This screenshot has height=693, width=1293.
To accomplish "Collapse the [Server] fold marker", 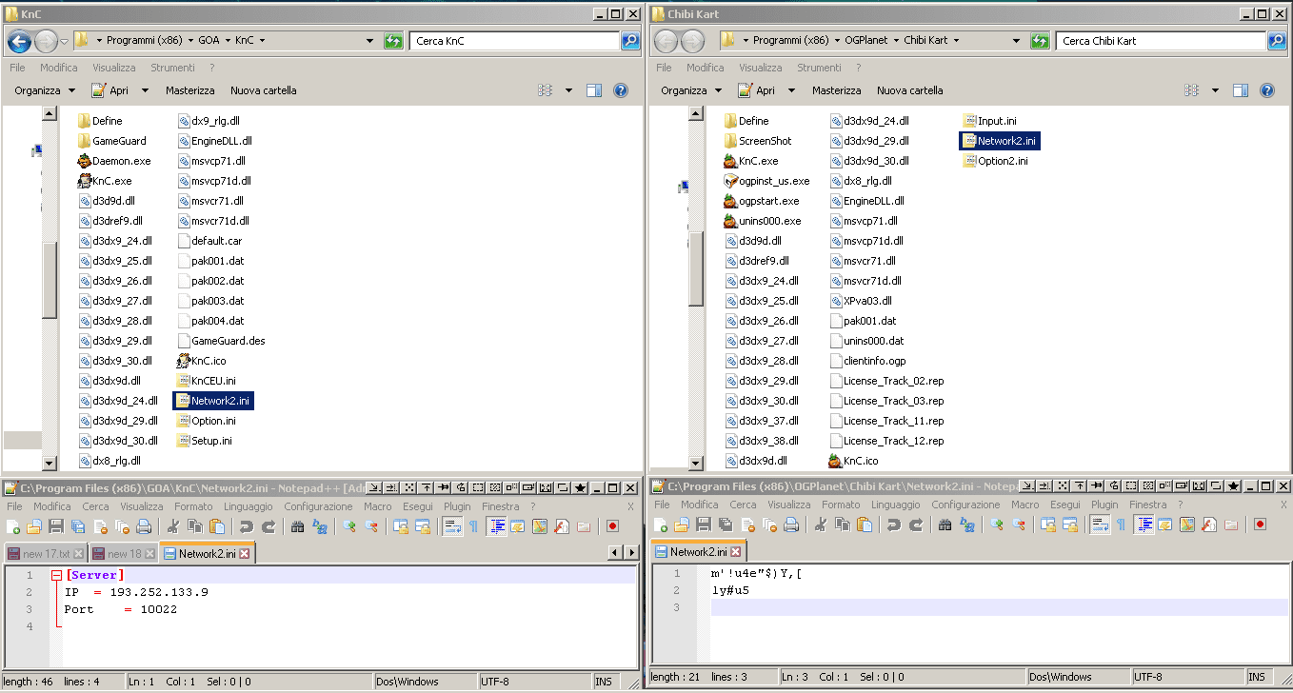I will tap(57, 576).
